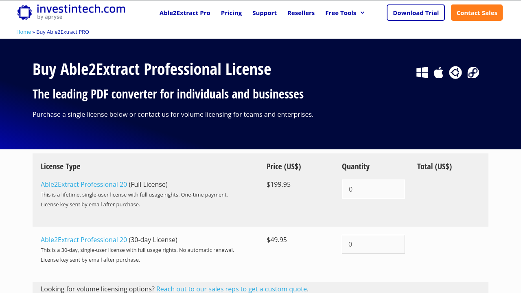The width and height of the screenshot is (521, 293).
Task: Click the Apple macOS icon
Action: click(438, 72)
